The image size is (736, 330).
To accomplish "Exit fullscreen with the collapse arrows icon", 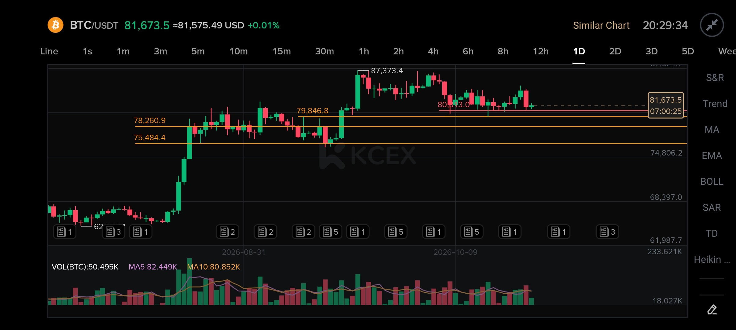I will coord(712,25).
